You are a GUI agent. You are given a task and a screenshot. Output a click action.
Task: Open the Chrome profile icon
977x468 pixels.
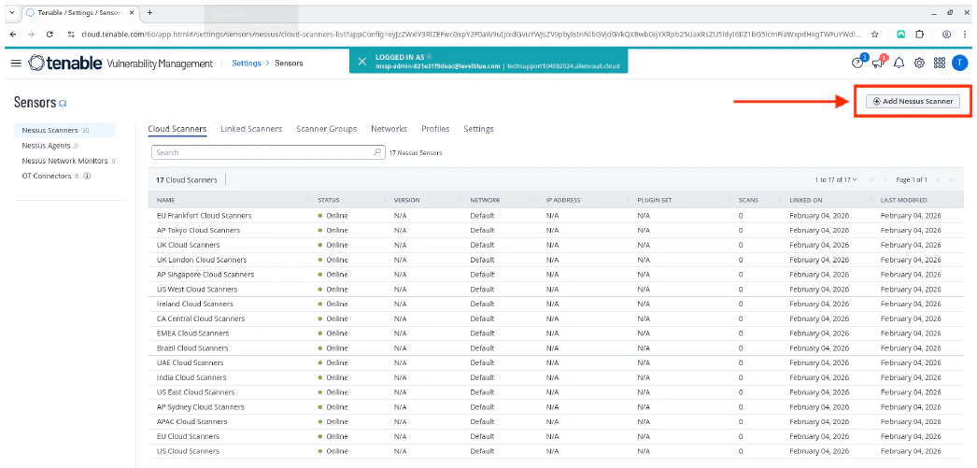(946, 35)
